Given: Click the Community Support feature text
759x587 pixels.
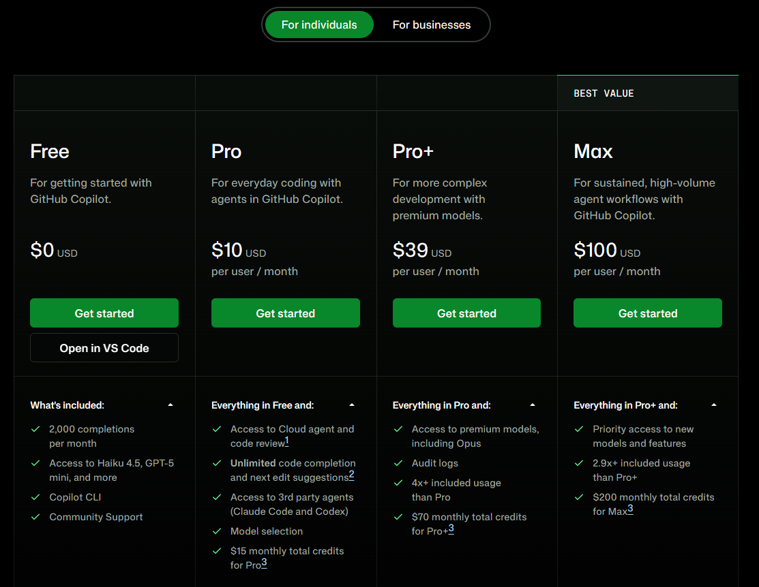Looking at the screenshot, I should point(96,517).
